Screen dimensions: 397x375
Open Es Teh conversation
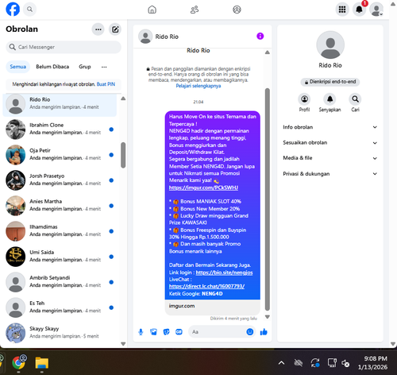pyautogui.click(x=60, y=307)
